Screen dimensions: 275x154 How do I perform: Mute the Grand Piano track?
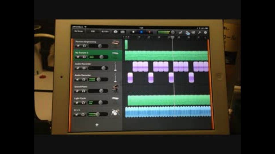tap(77, 91)
